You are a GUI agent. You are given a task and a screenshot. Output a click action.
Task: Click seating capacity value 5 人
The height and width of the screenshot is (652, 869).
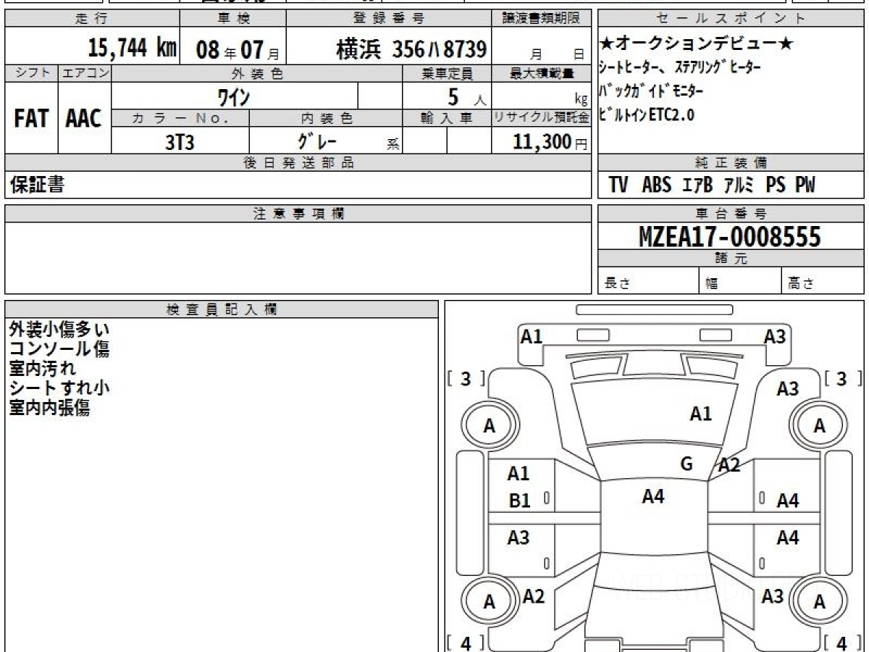pos(466,96)
